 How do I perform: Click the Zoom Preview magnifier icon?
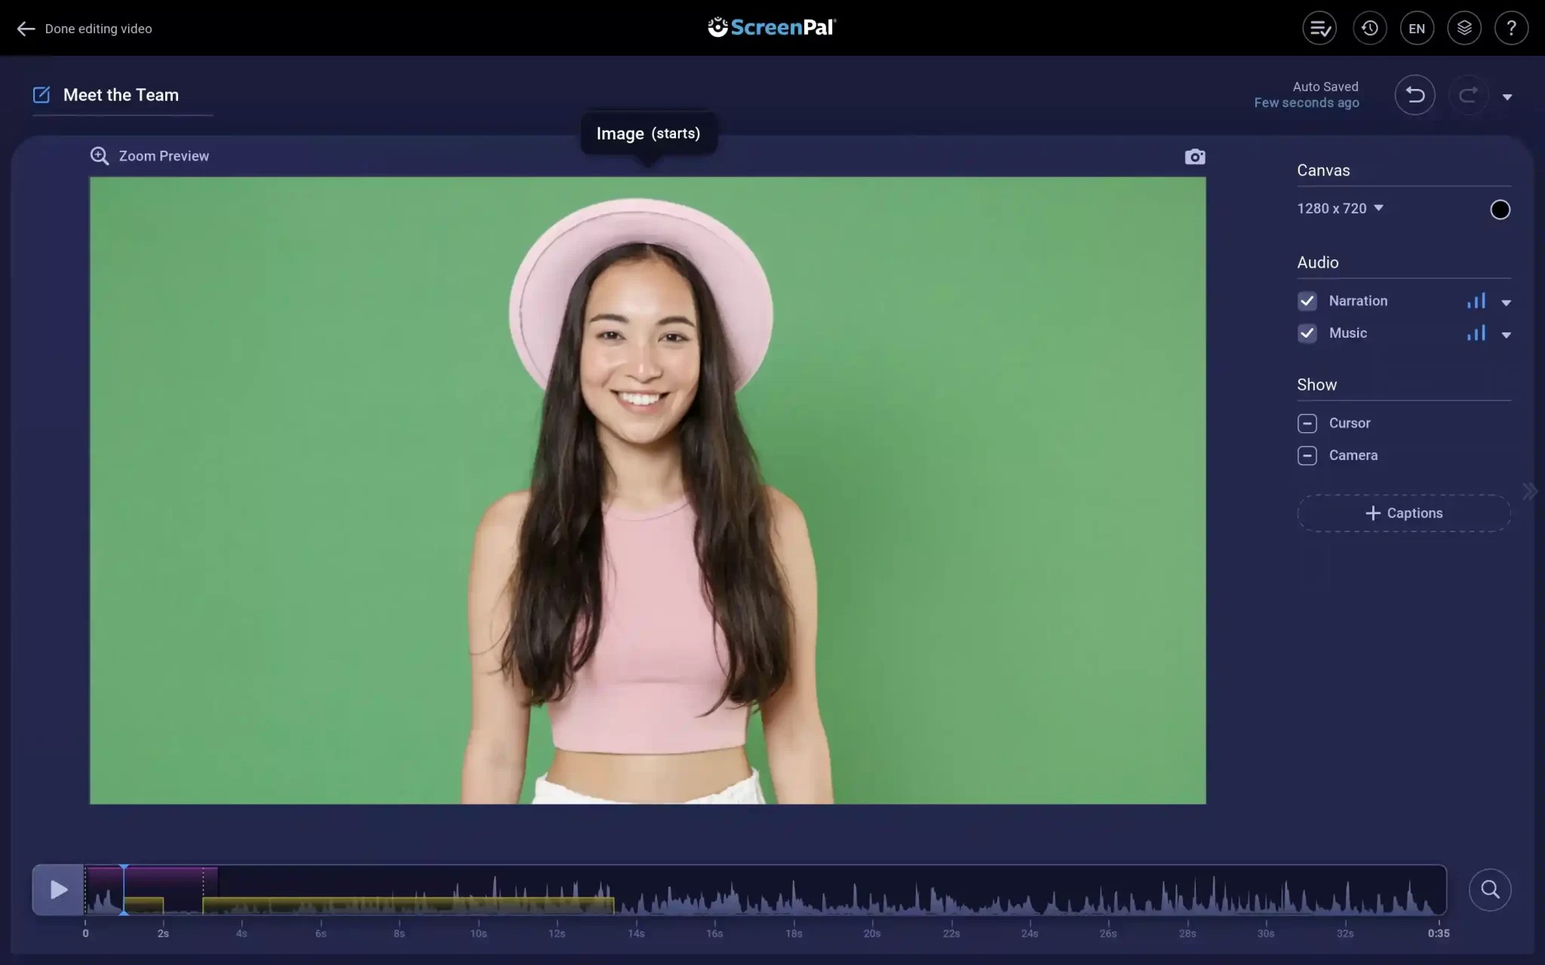100,156
